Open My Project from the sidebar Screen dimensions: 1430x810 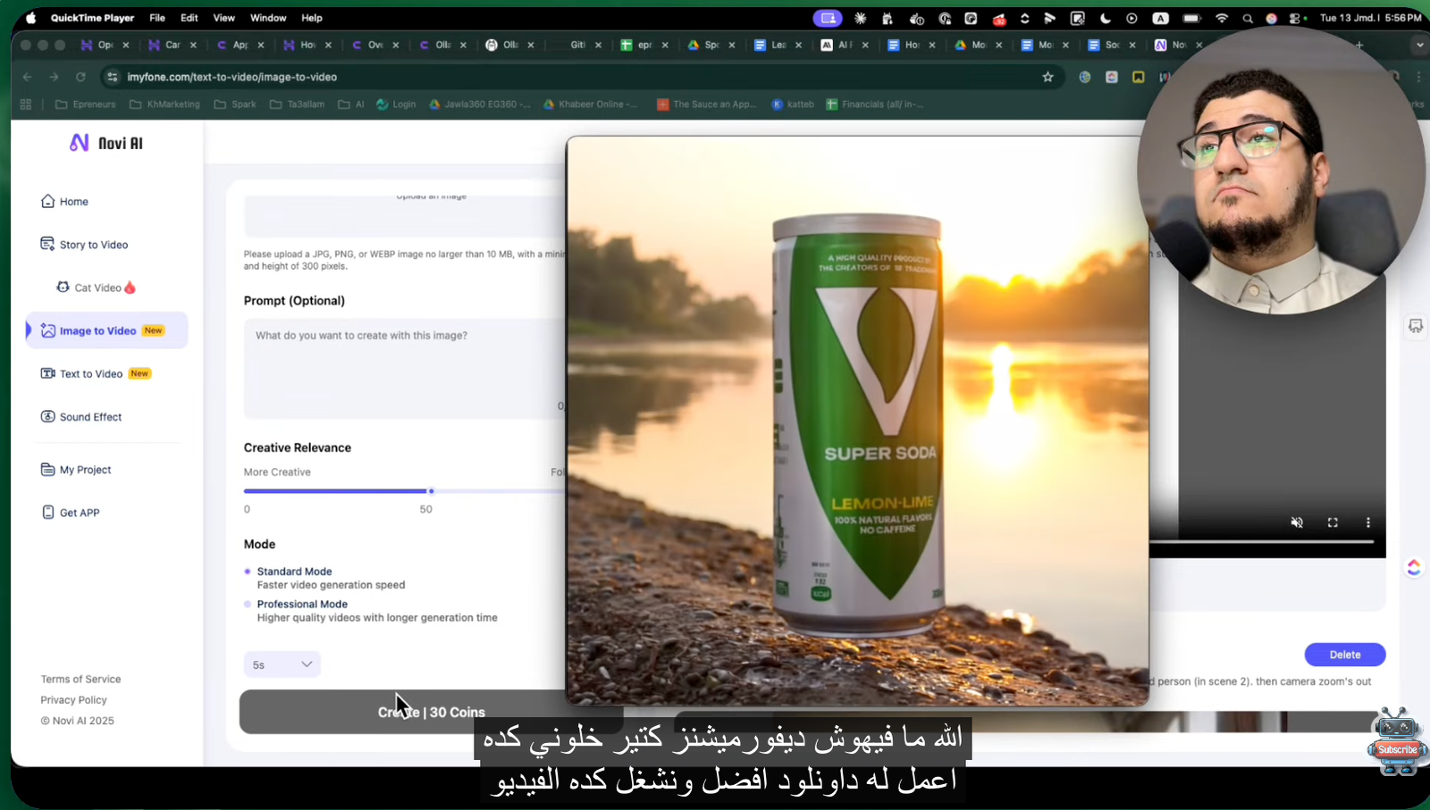click(84, 469)
